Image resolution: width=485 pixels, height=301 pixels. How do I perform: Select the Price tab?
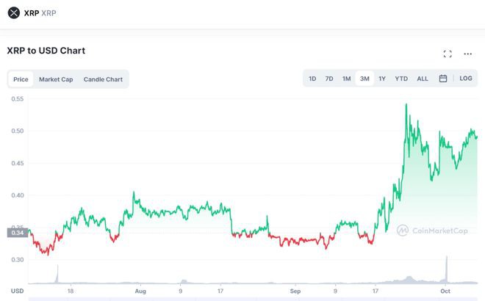[x=21, y=79]
